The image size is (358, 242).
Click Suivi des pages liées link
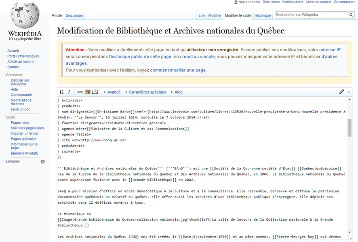27,128
